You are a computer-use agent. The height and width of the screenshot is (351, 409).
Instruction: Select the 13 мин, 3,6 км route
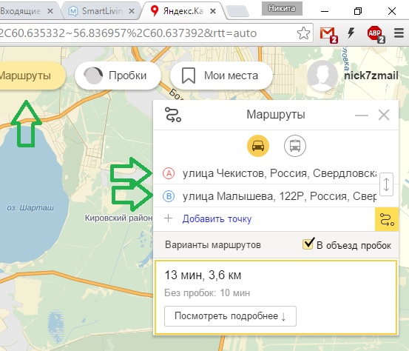[x=276, y=297]
